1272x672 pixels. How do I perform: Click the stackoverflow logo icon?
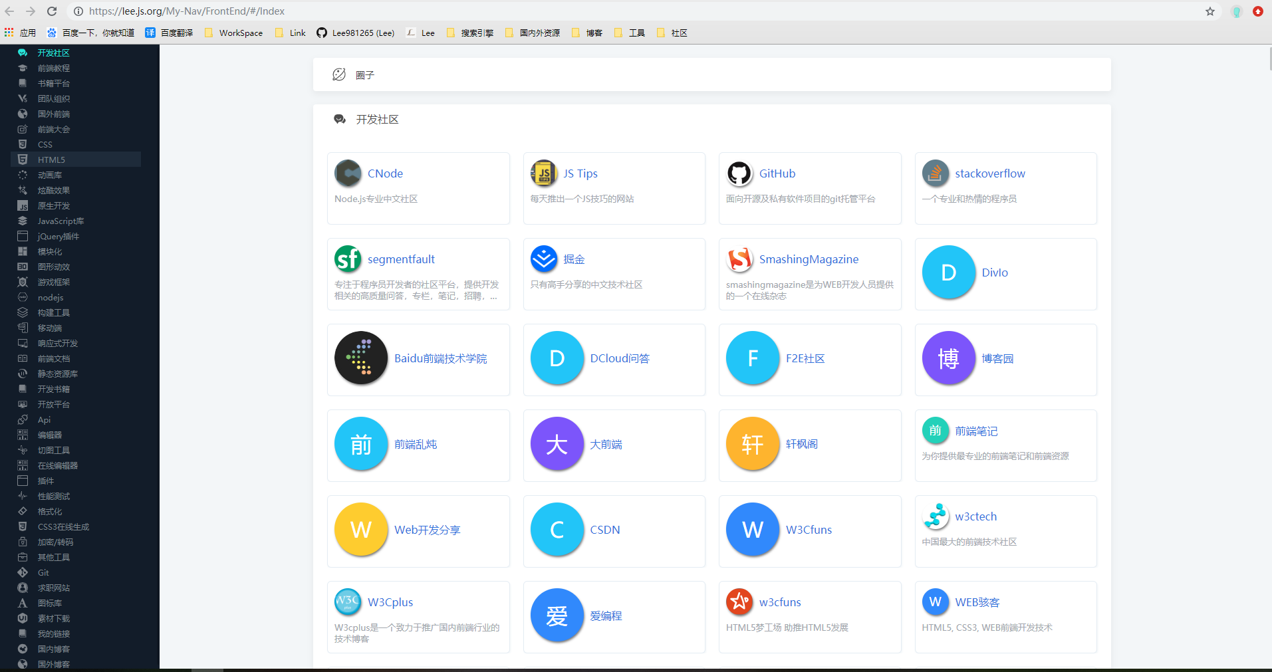tap(935, 173)
